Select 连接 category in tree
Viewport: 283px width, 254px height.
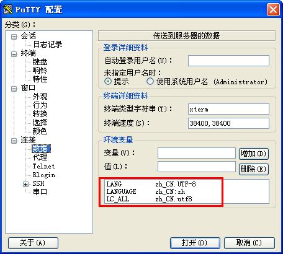click(x=28, y=140)
